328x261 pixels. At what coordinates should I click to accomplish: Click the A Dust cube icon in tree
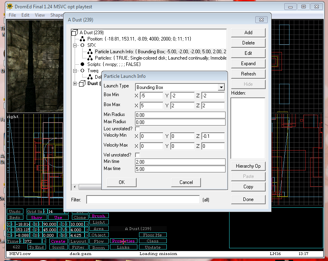[74, 33]
